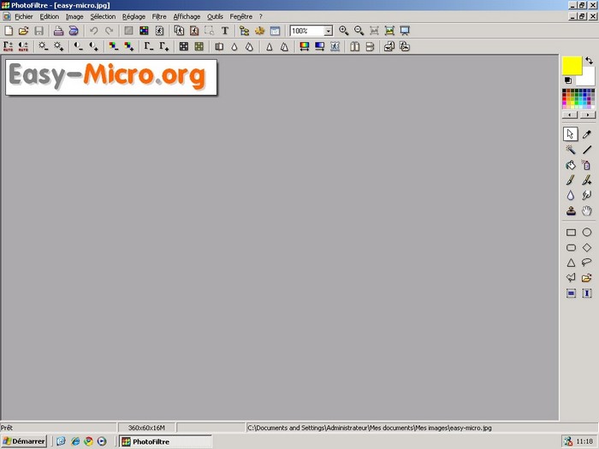
Task: Create a new image with the New icon
Action: pos(9,31)
